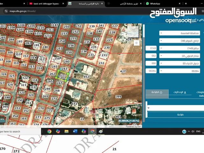Click parcel label 227 on the map
This screenshot has width=204, height=153.
(115, 26)
